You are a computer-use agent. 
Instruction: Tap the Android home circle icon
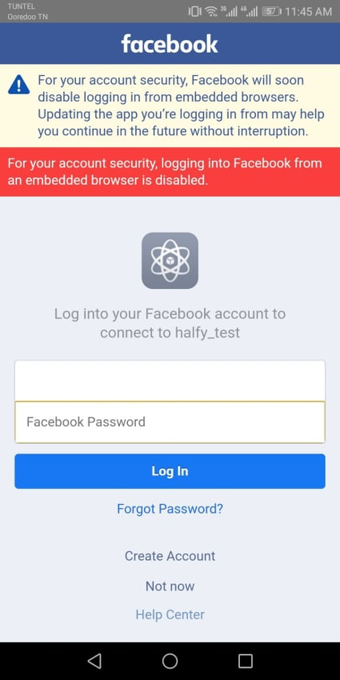pos(170,661)
